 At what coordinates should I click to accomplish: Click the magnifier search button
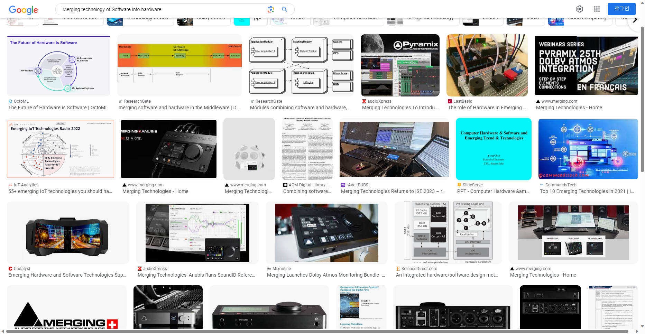(x=284, y=9)
